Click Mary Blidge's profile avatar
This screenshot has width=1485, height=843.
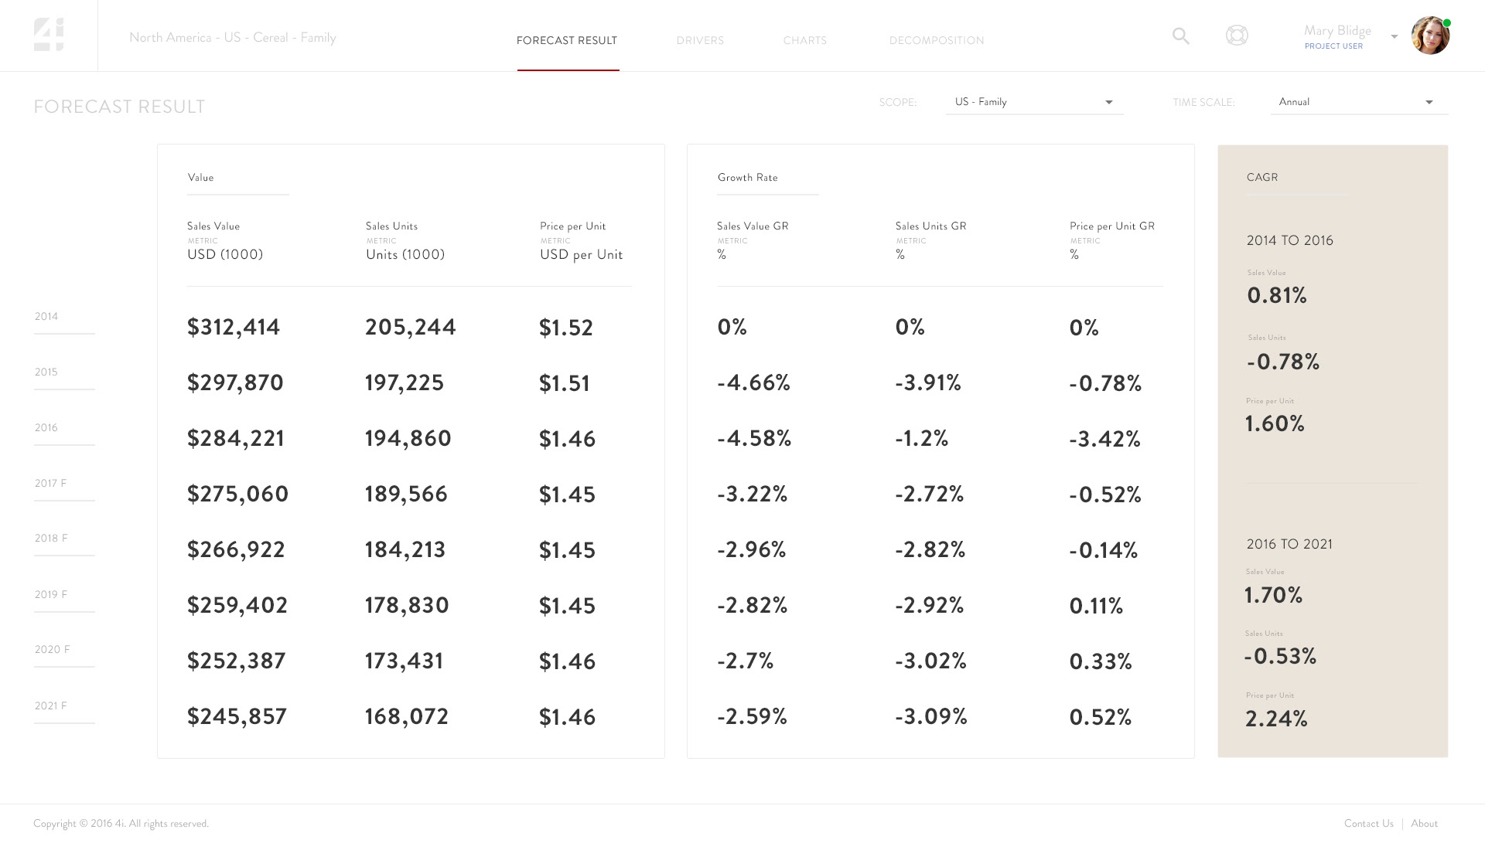1429,36
